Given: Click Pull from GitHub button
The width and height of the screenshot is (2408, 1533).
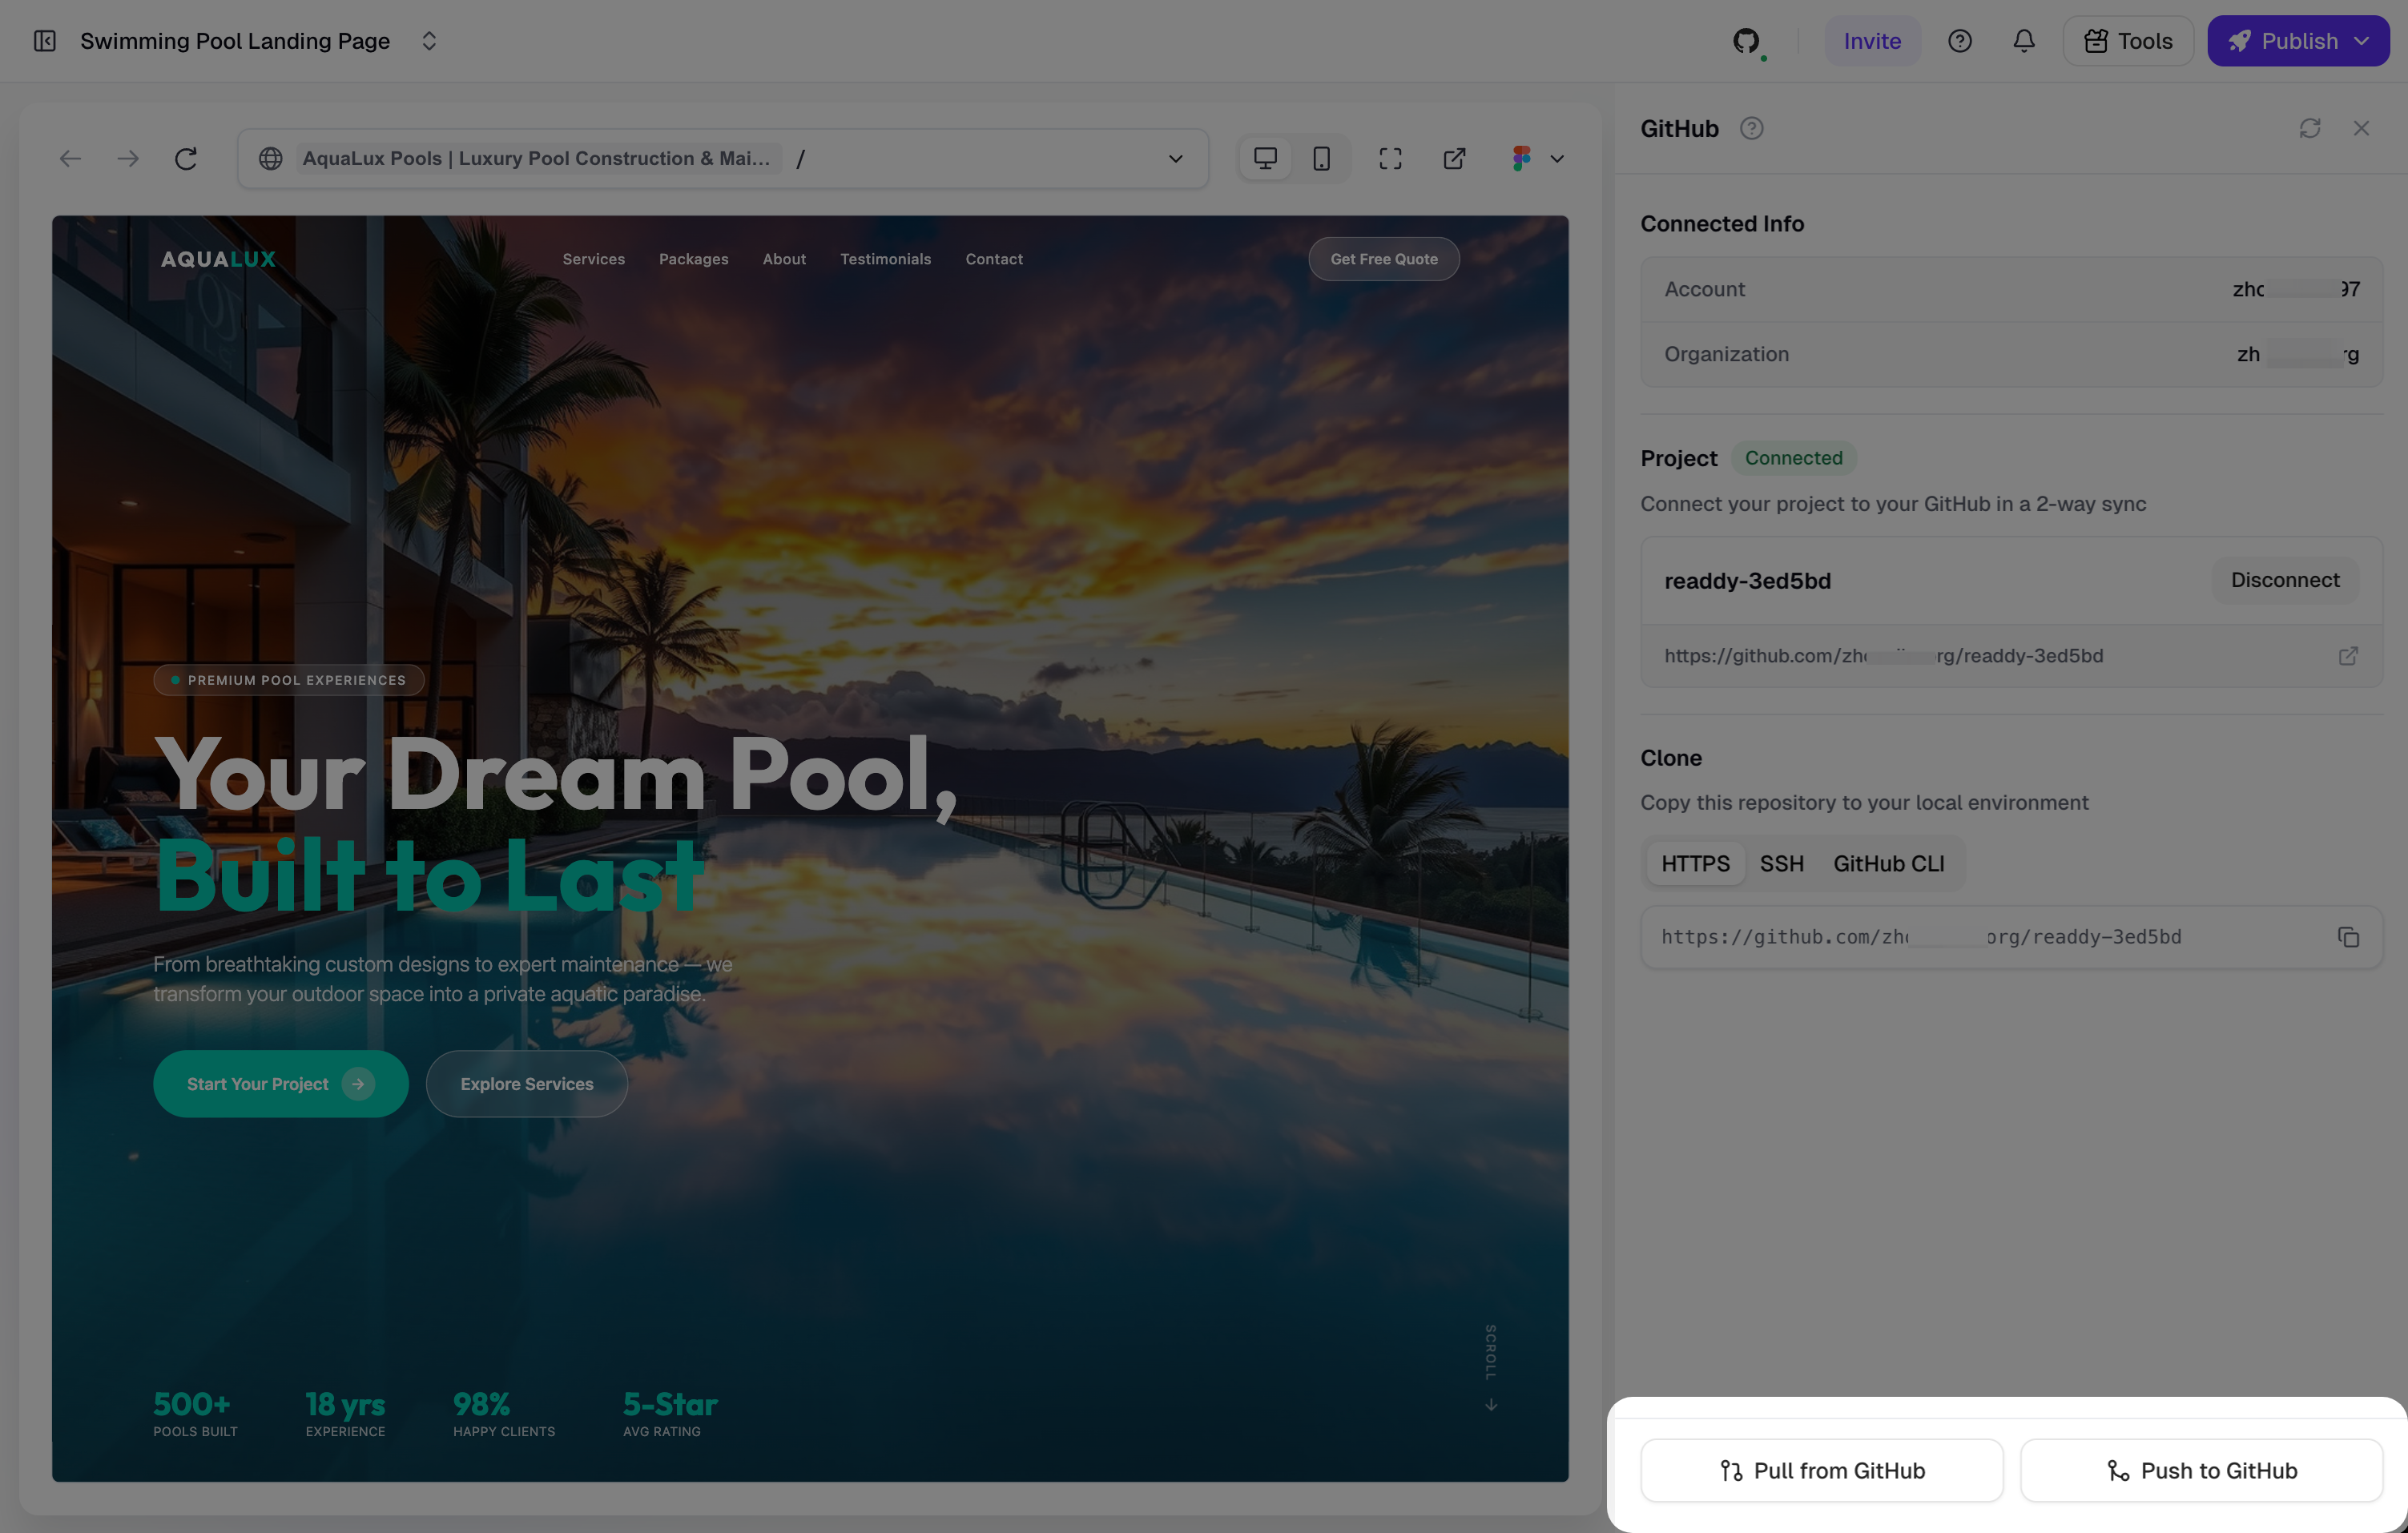Looking at the screenshot, I should [x=1821, y=1470].
